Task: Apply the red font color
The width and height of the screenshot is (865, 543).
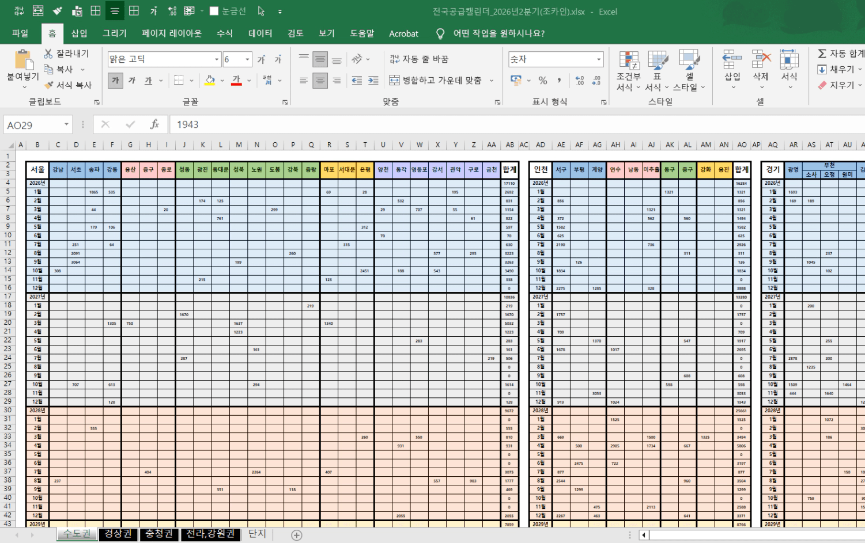Action: coord(236,81)
